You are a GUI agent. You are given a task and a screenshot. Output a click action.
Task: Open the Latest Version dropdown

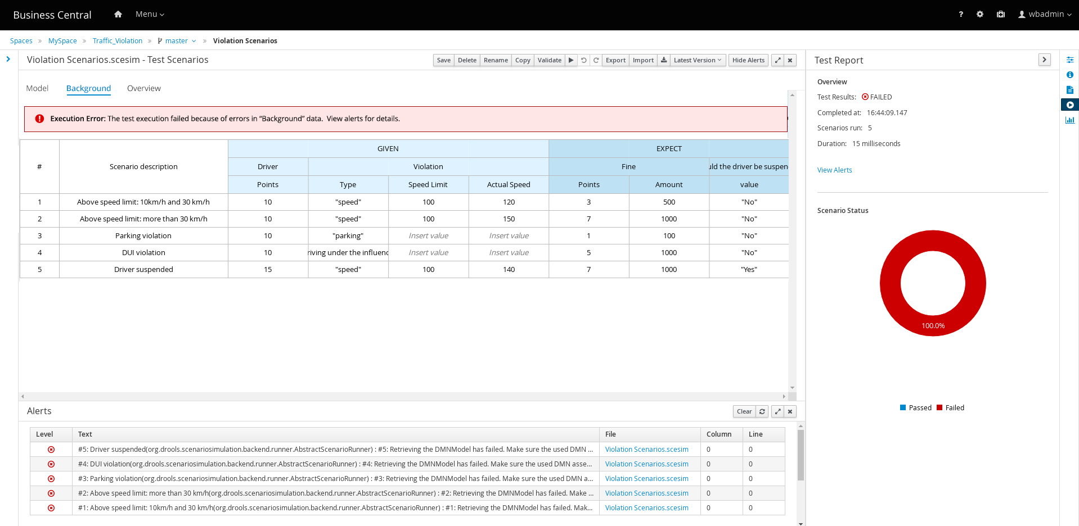pyautogui.click(x=697, y=60)
